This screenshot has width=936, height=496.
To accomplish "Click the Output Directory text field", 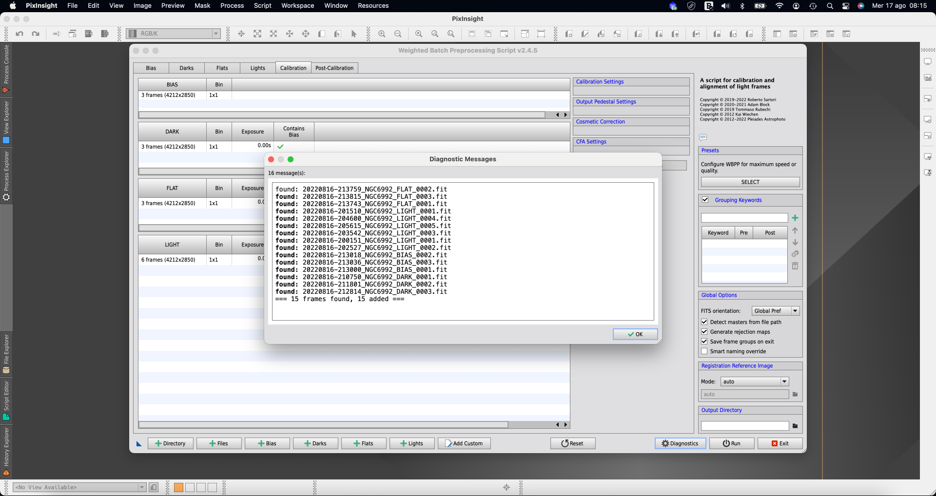I will [x=744, y=426].
